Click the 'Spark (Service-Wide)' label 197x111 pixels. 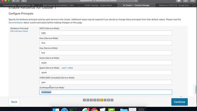point(49,68)
